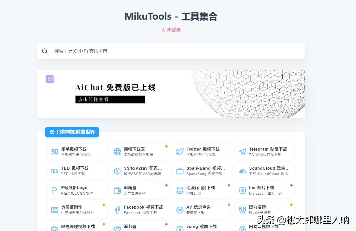Open the 未登录 login link
356x231 pixels.
click(171, 30)
